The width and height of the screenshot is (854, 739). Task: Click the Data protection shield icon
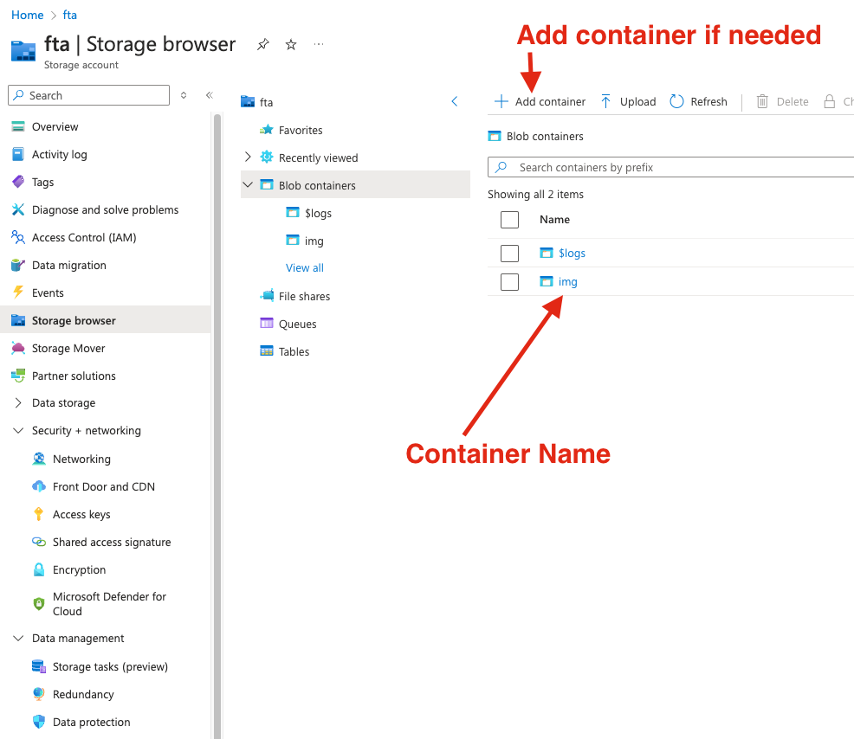coord(39,722)
